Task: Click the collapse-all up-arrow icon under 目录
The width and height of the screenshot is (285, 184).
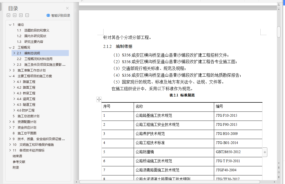Action: click(x=15, y=15)
